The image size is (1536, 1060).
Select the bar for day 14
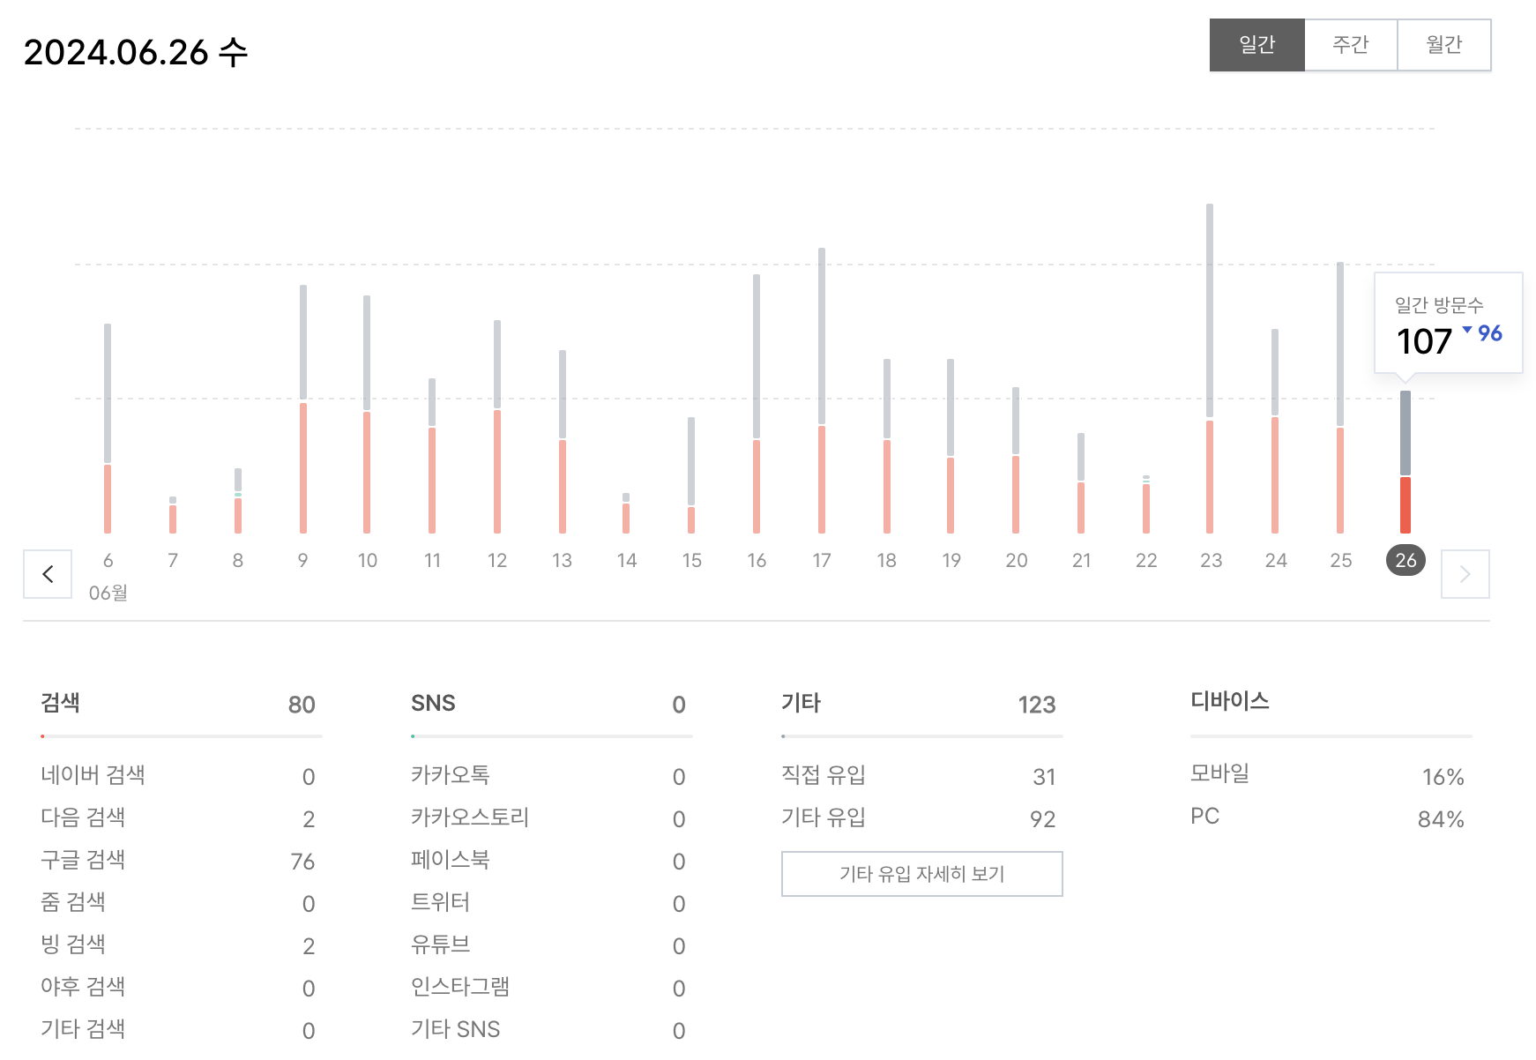(626, 513)
